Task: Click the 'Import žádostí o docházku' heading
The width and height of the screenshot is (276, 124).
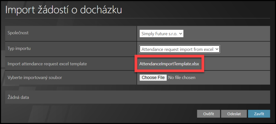Action: point(64,10)
